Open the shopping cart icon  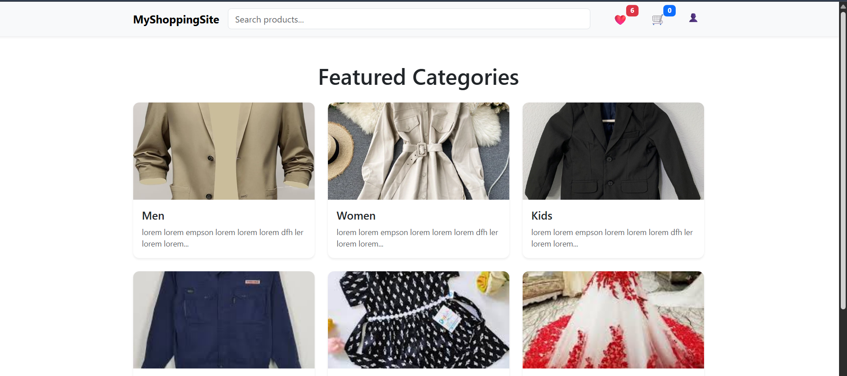(x=657, y=20)
